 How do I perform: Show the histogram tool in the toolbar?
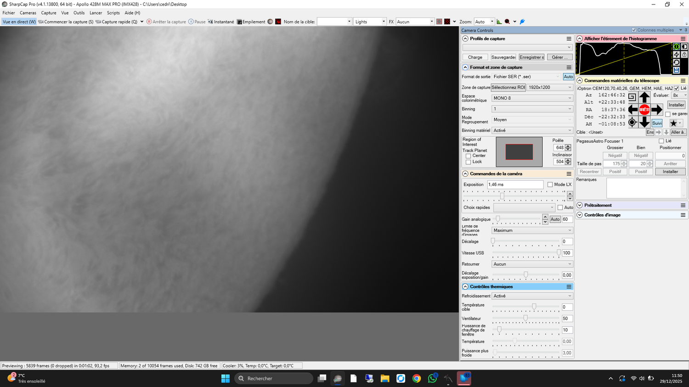pyautogui.click(x=499, y=22)
